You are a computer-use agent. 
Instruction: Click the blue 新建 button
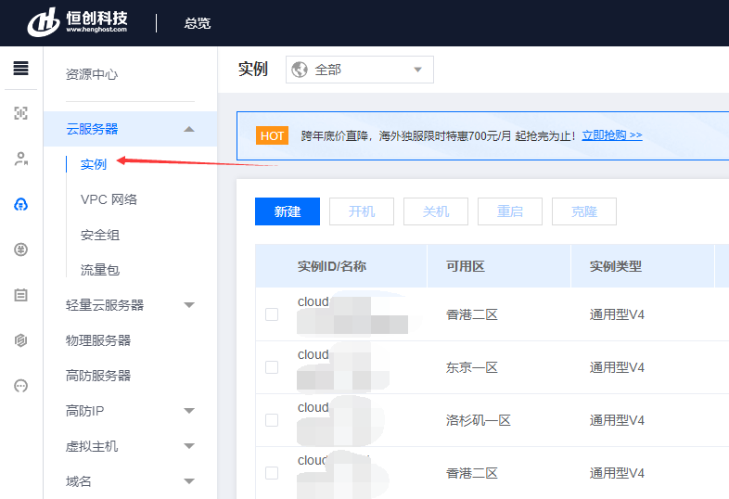pos(288,211)
